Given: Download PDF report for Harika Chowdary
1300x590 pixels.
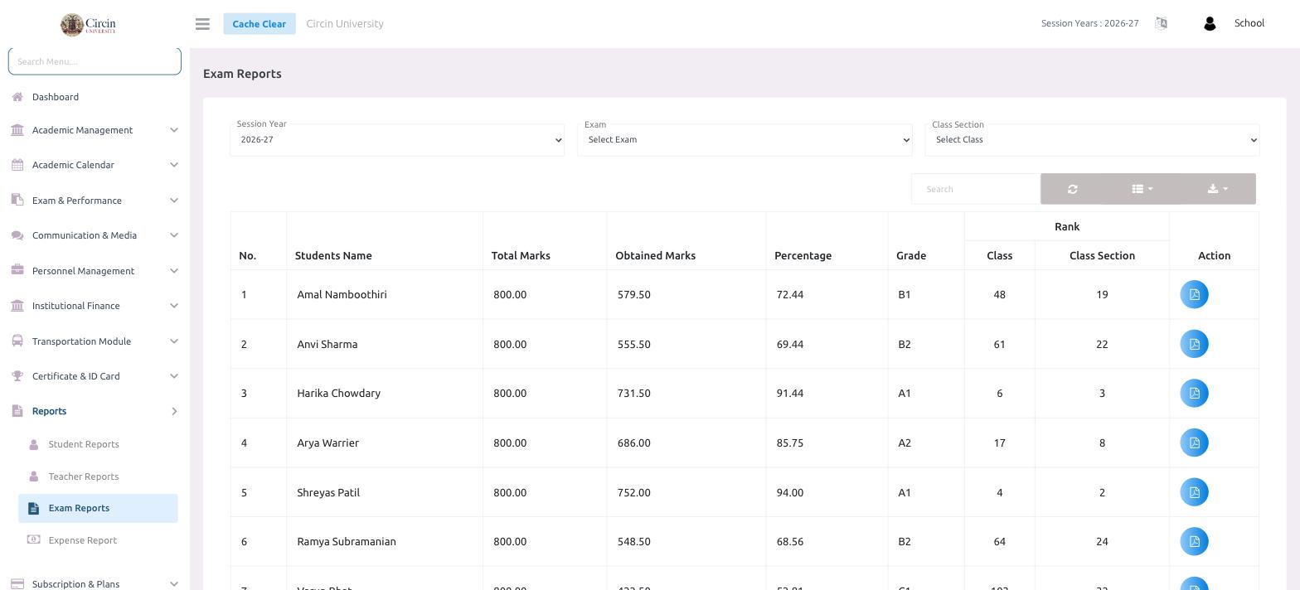Looking at the screenshot, I should coord(1194,393).
